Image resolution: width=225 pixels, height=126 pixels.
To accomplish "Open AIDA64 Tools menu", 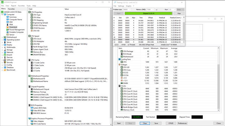I will point(28,6).
